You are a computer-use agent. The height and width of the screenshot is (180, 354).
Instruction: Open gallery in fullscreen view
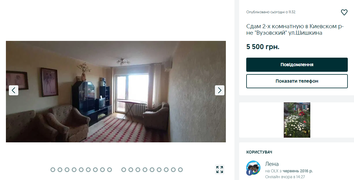point(220,169)
